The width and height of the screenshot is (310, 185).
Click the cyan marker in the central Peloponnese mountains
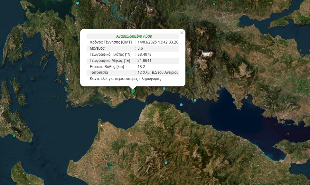point(166,163)
